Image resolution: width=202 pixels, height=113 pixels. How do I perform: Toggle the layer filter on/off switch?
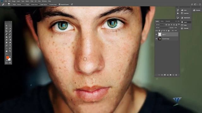click(x=179, y=24)
